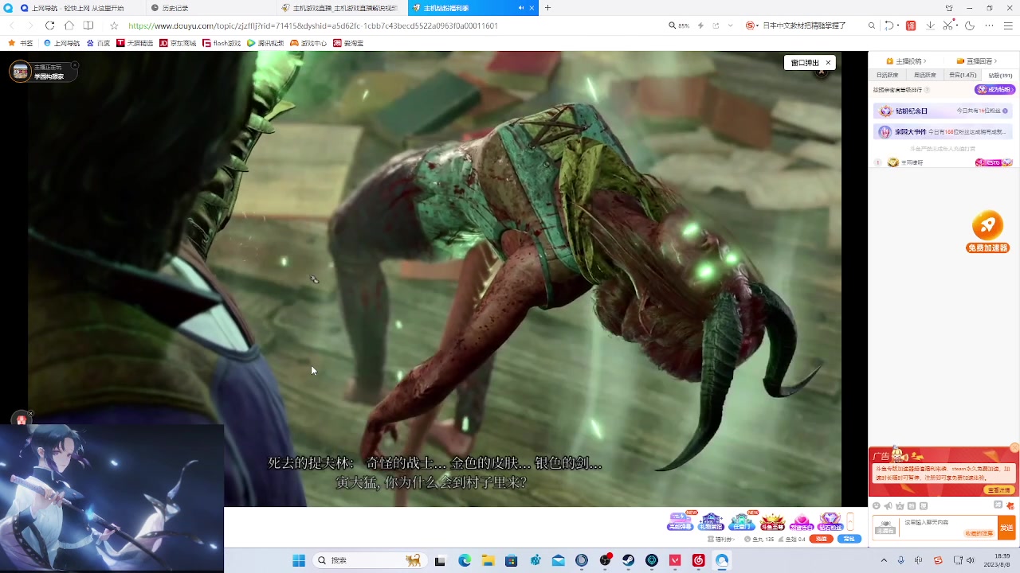Toggle the microphone tray icon
The width and height of the screenshot is (1020, 573).
900,560
